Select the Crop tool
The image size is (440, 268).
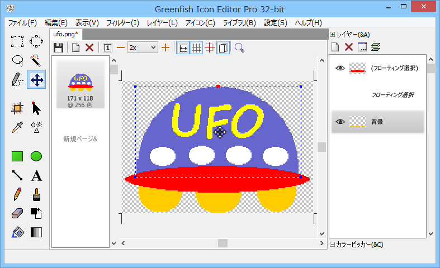click(17, 108)
